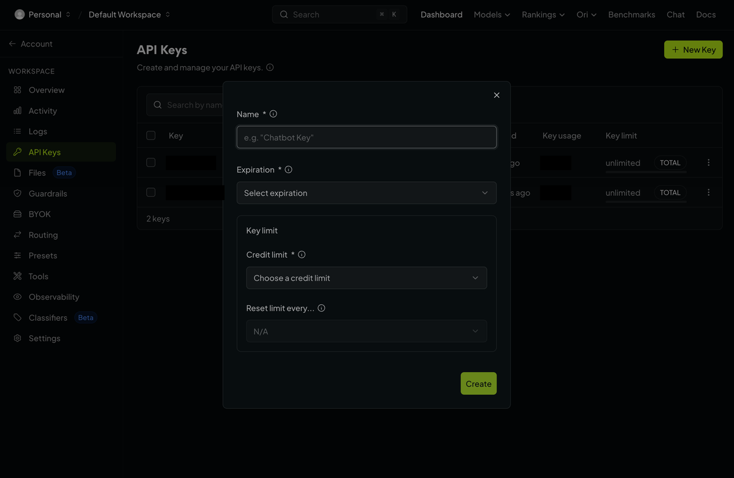Open the Reset limit N/A dropdown
The height and width of the screenshot is (478, 734).
[x=366, y=331]
